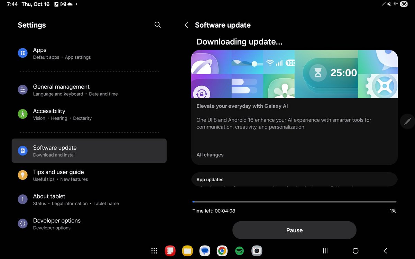This screenshot has width=415, height=259.
Task: Tap 'Elevate your everyday with Galaxy AI' text
Action: tap(242, 106)
